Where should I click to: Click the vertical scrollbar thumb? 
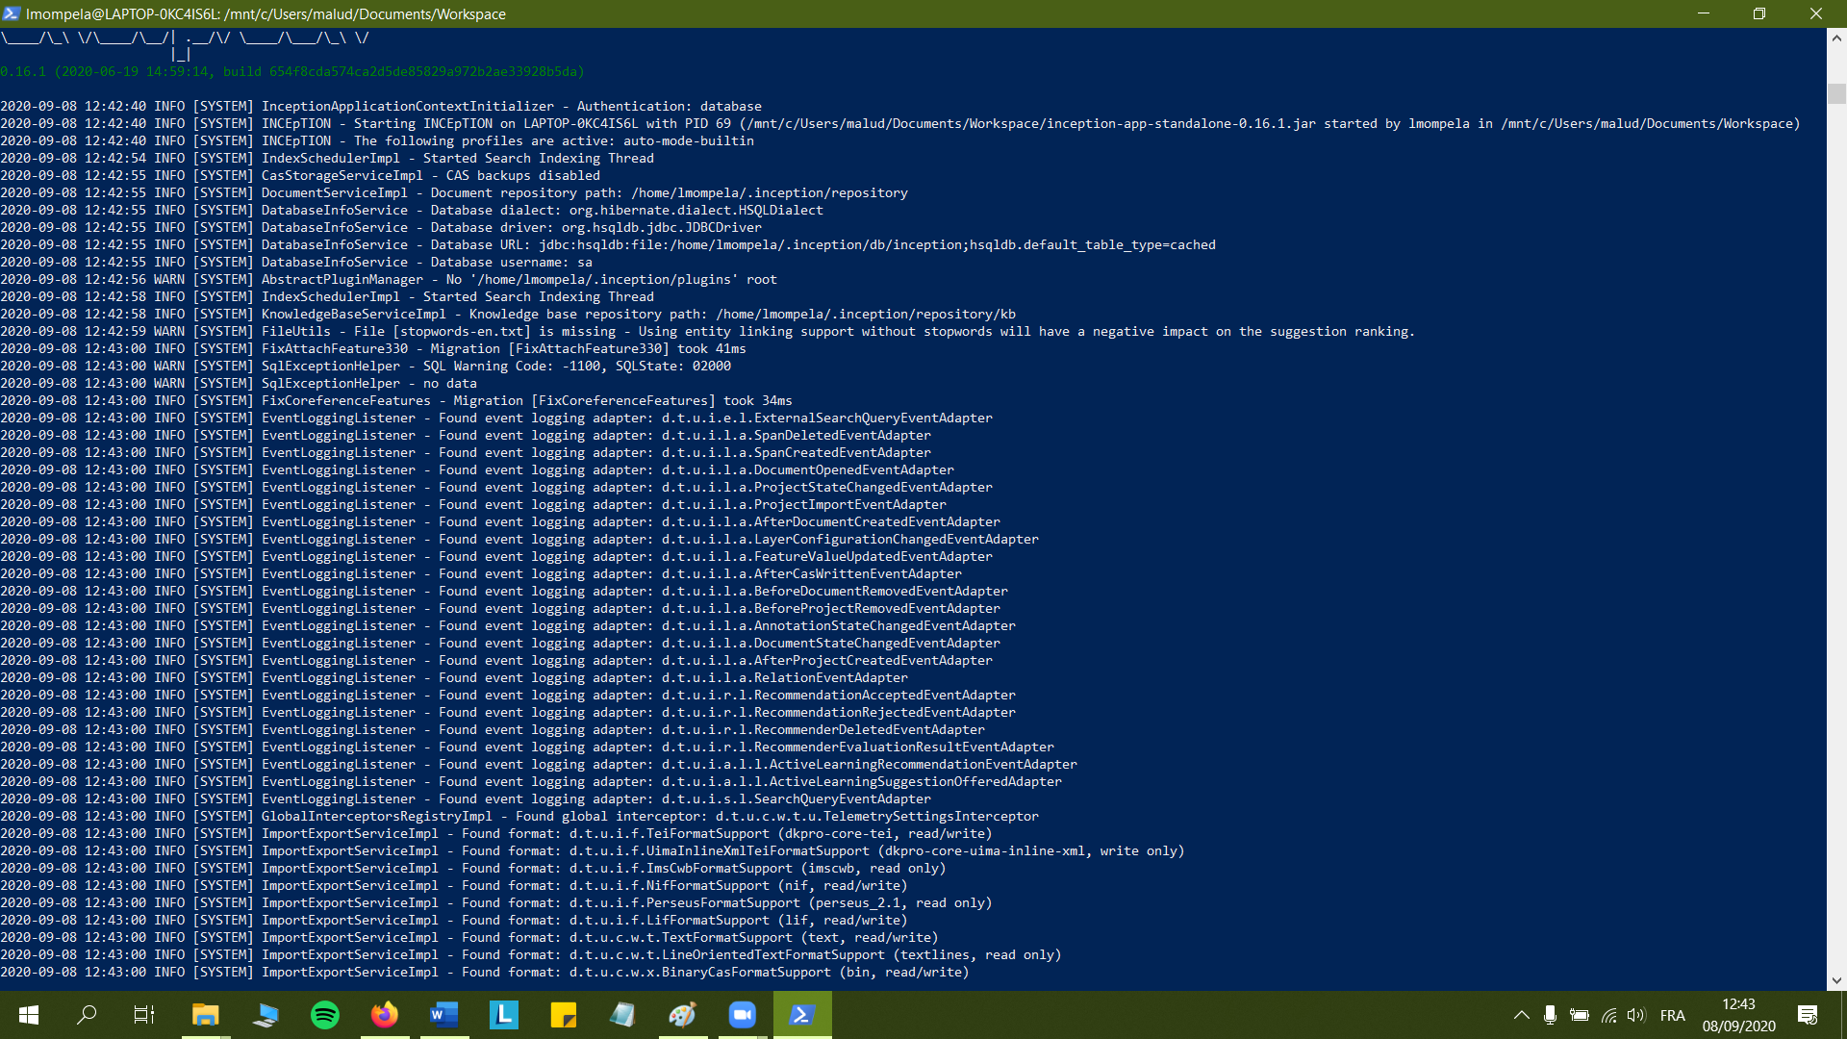[1836, 94]
